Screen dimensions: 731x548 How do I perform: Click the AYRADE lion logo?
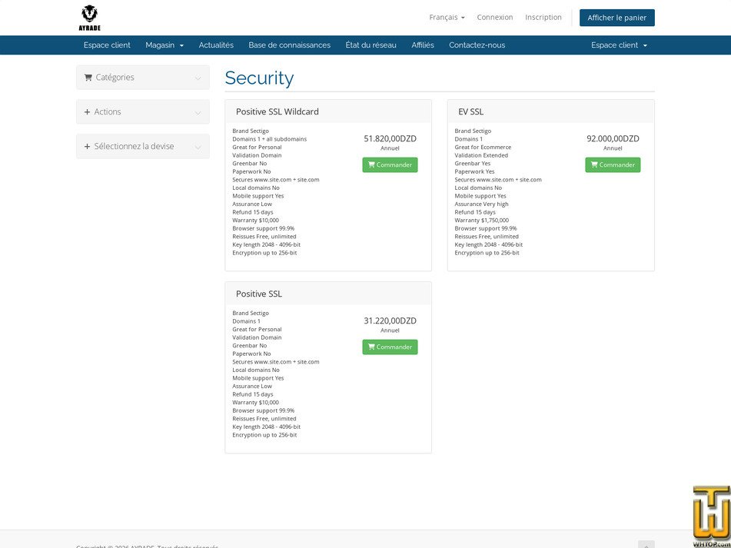tap(89, 18)
